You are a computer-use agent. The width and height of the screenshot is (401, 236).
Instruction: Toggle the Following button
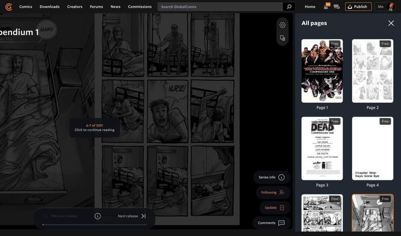(273, 193)
